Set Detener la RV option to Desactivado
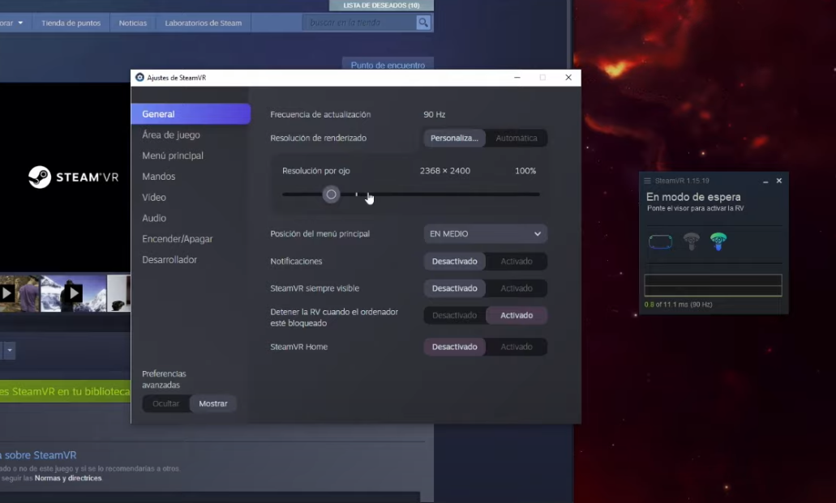The height and width of the screenshot is (503, 836). coord(454,315)
